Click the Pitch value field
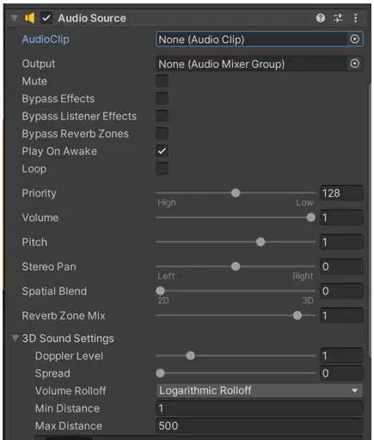Image resolution: width=374 pixels, height=440 pixels. (x=341, y=242)
